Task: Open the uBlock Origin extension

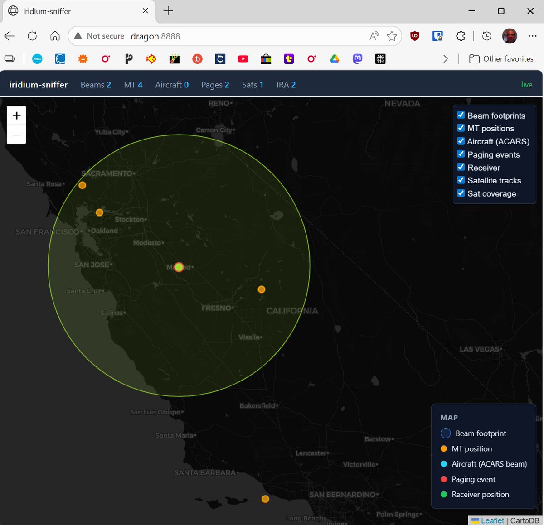Action: pyautogui.click(x=414, y=36)
